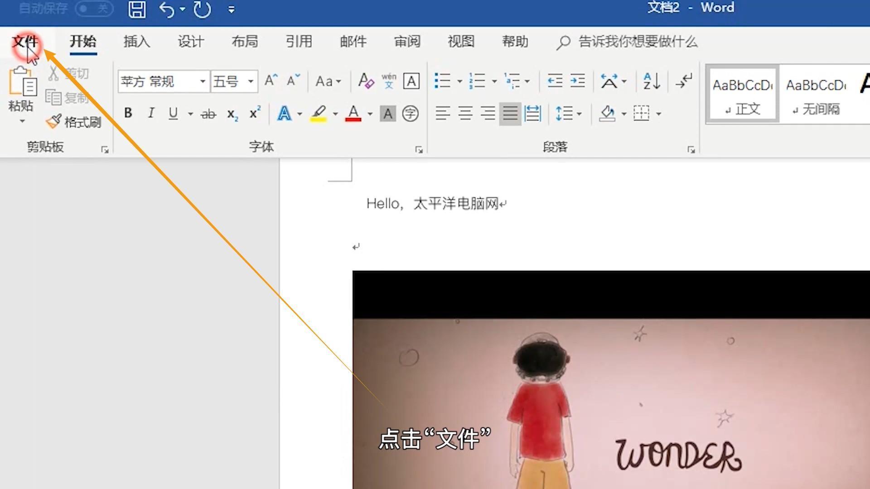
Task: Open the font name dropdown
Action: coord(203,81)
